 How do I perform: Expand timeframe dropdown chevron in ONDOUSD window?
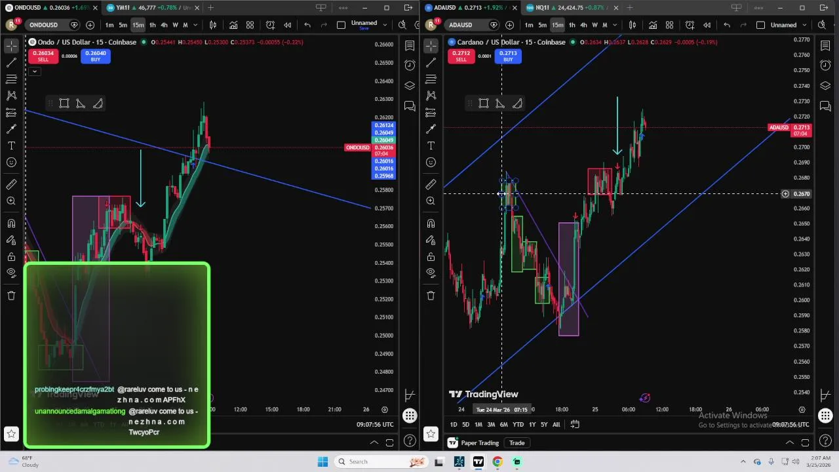pos(195,25)
